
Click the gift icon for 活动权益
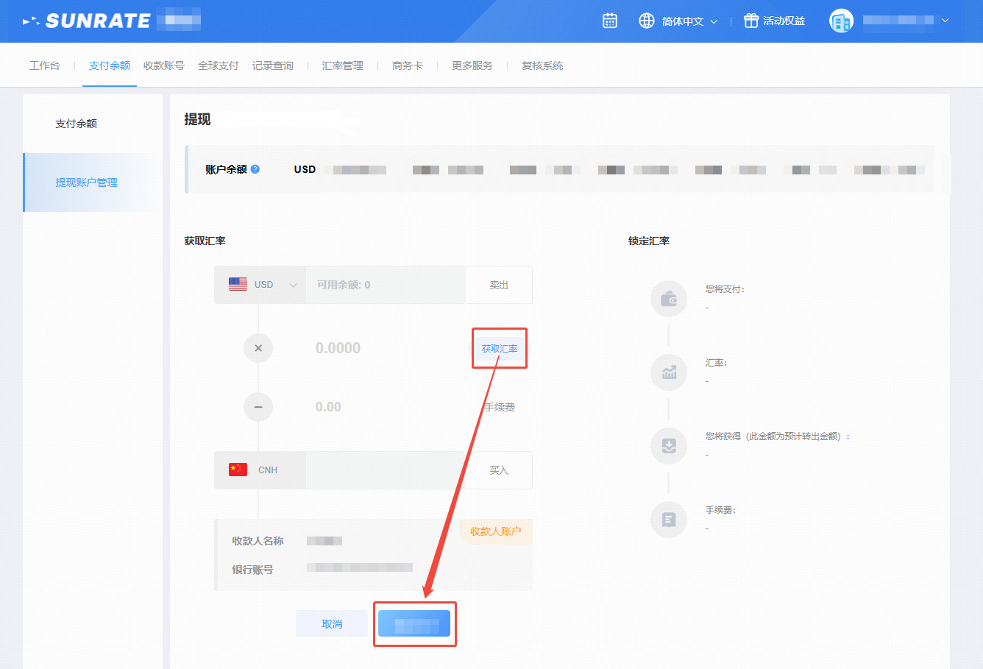point(750,21)
